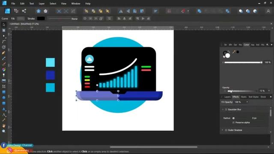Click the 100 % tint value field
274x154 pixels.
click(267, 62)
